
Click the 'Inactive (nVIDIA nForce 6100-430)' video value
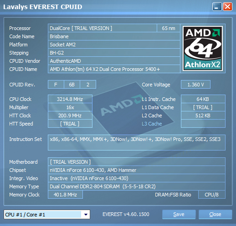pos(137,178)
